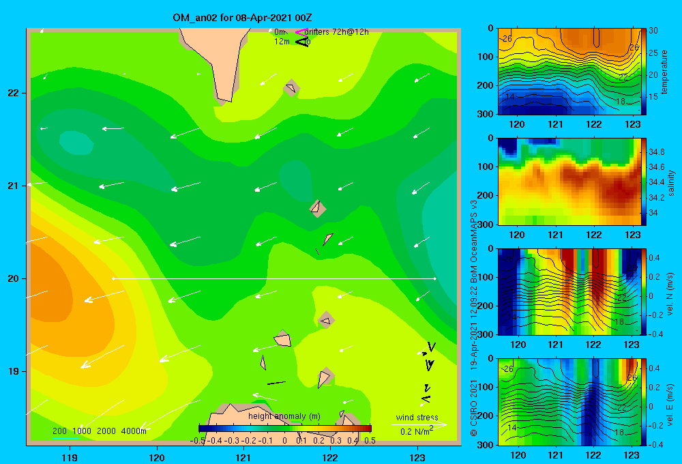Click latitude label 22 on main map
The width and height of the screenshot is (682, 464).
13,93
